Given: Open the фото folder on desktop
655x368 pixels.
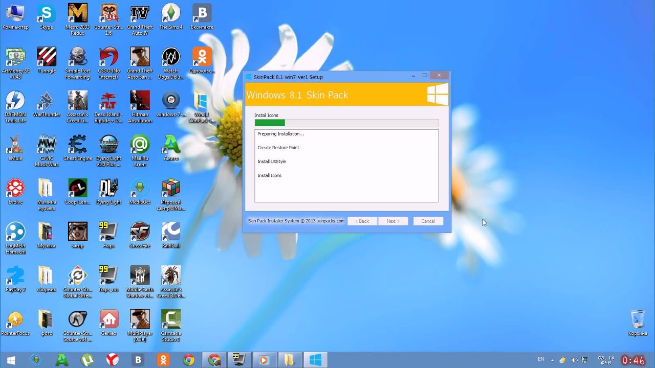Looking at the screenshot, I should click(47, 323).
